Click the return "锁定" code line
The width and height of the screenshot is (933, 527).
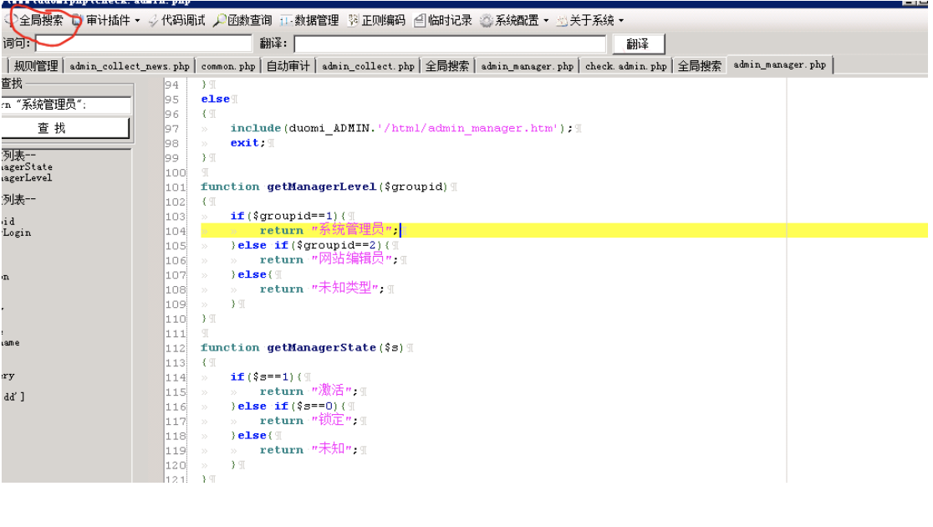coord(308,421)
